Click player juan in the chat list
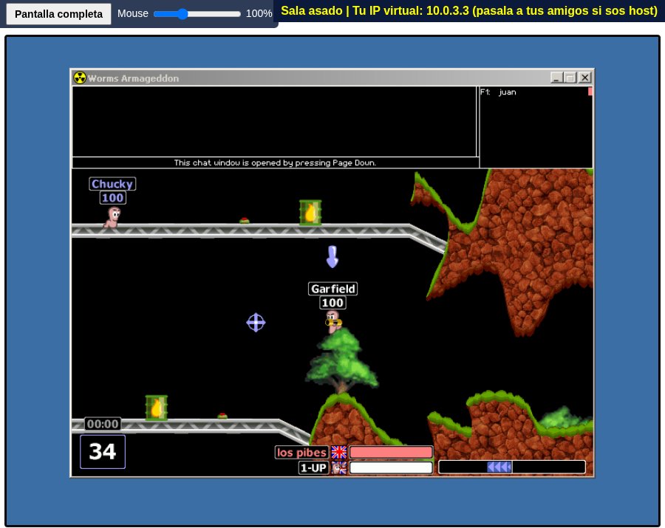 (507, 92)
